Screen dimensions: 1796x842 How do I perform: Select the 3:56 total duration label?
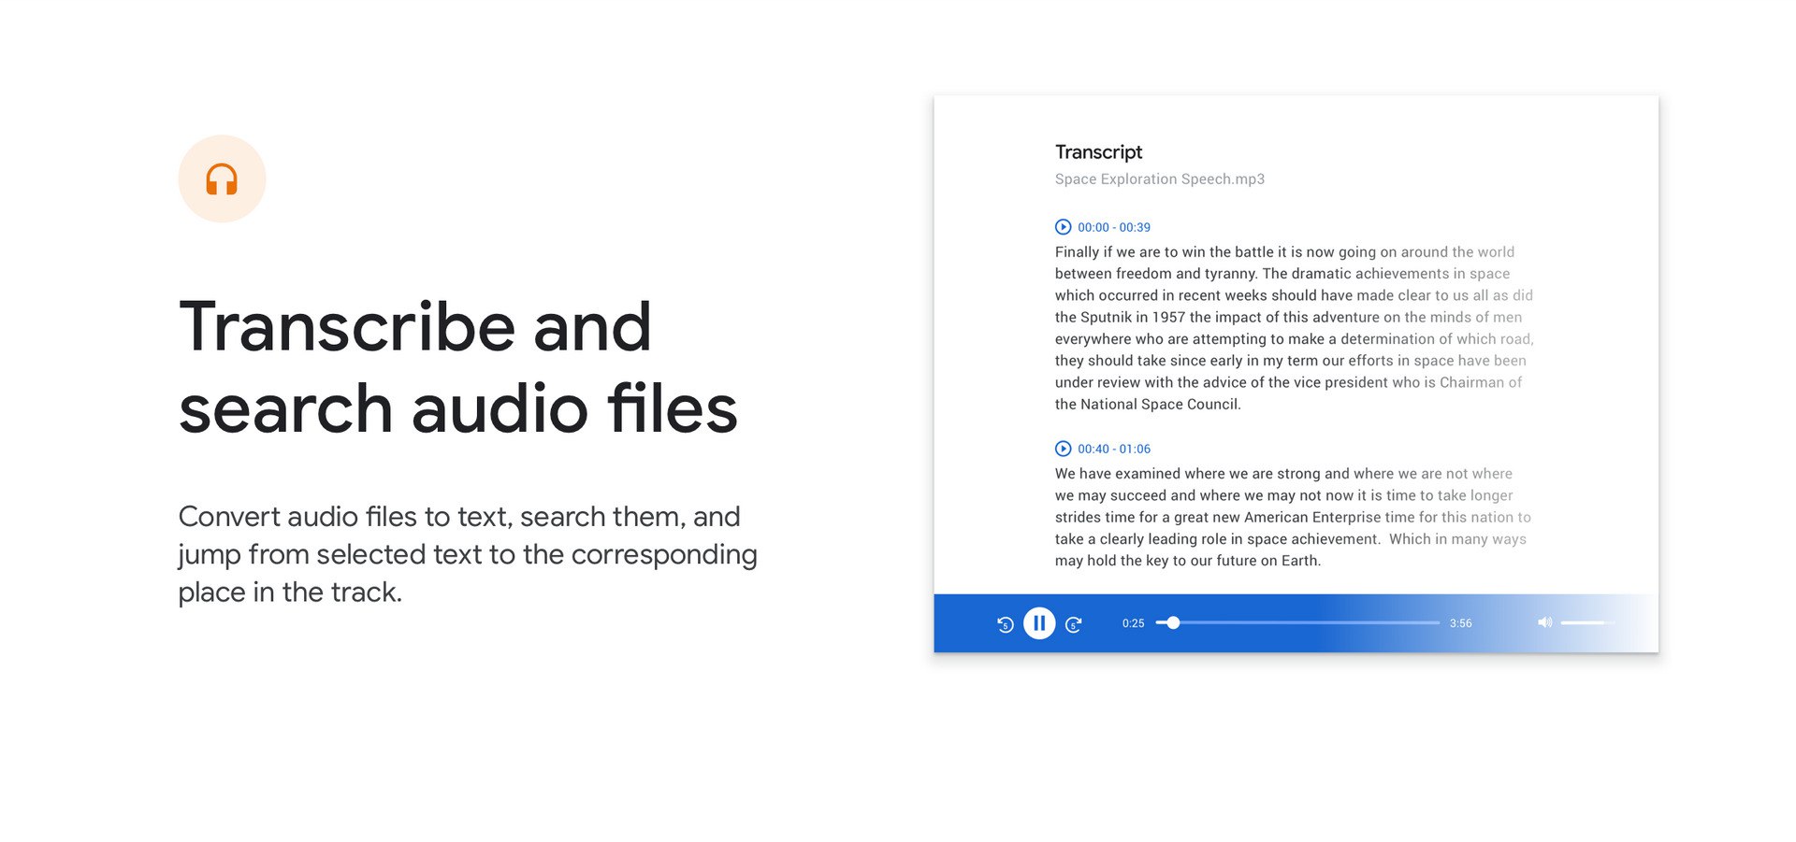coord(1460,622)
